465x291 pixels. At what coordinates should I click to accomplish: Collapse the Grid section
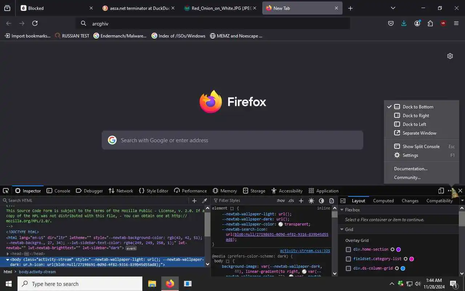coord(342,230)
